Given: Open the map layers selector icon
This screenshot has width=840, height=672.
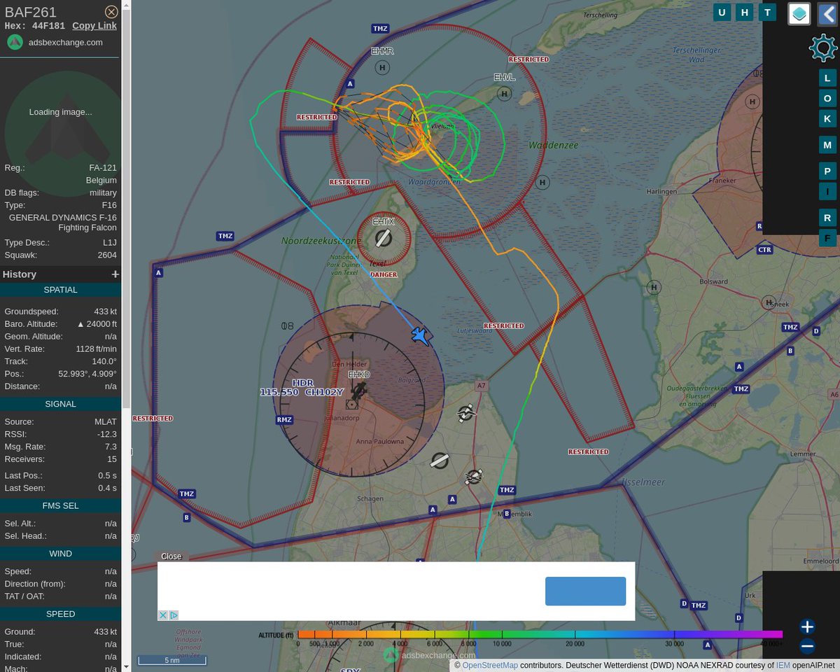Looking at the screenshot, I should [799, 13].
